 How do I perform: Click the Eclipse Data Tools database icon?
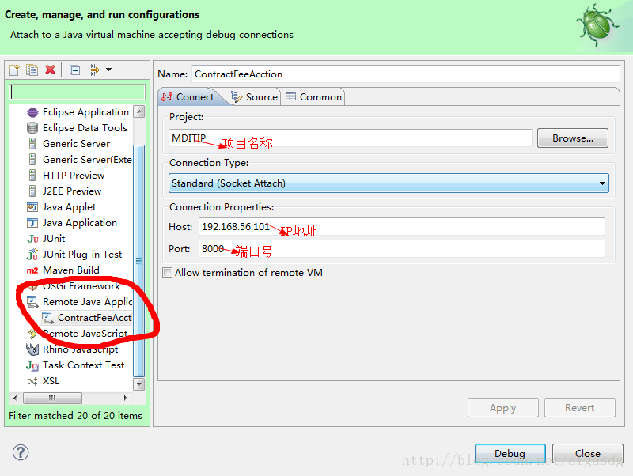(32, 128)
